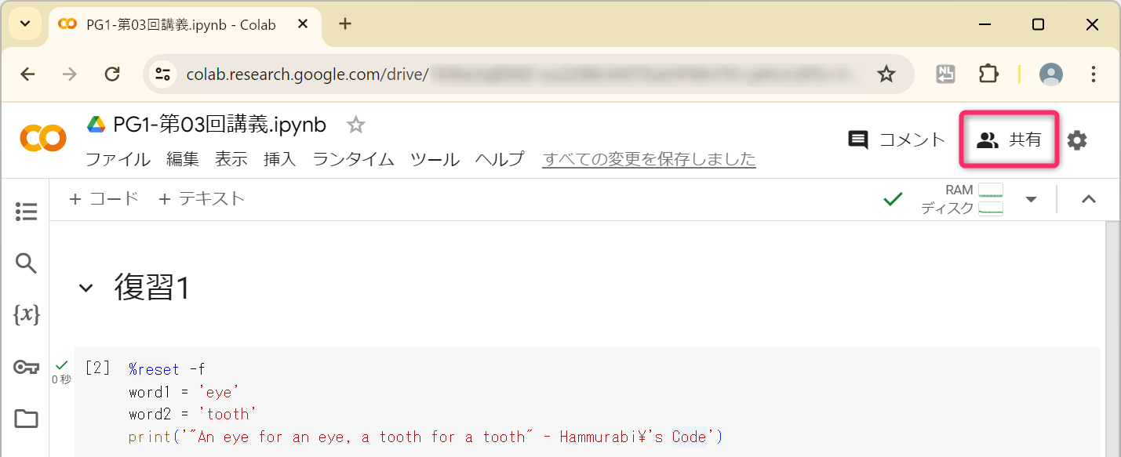Open the settings gear icon

click(1077, 140)
